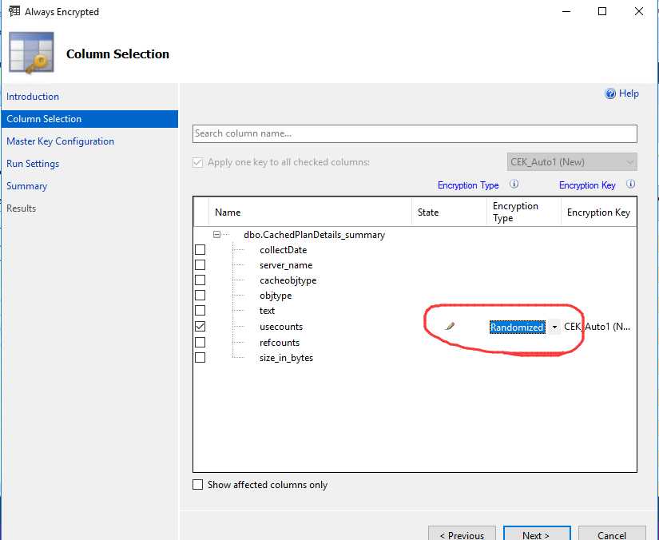Select the text row name

click(267, 311)
